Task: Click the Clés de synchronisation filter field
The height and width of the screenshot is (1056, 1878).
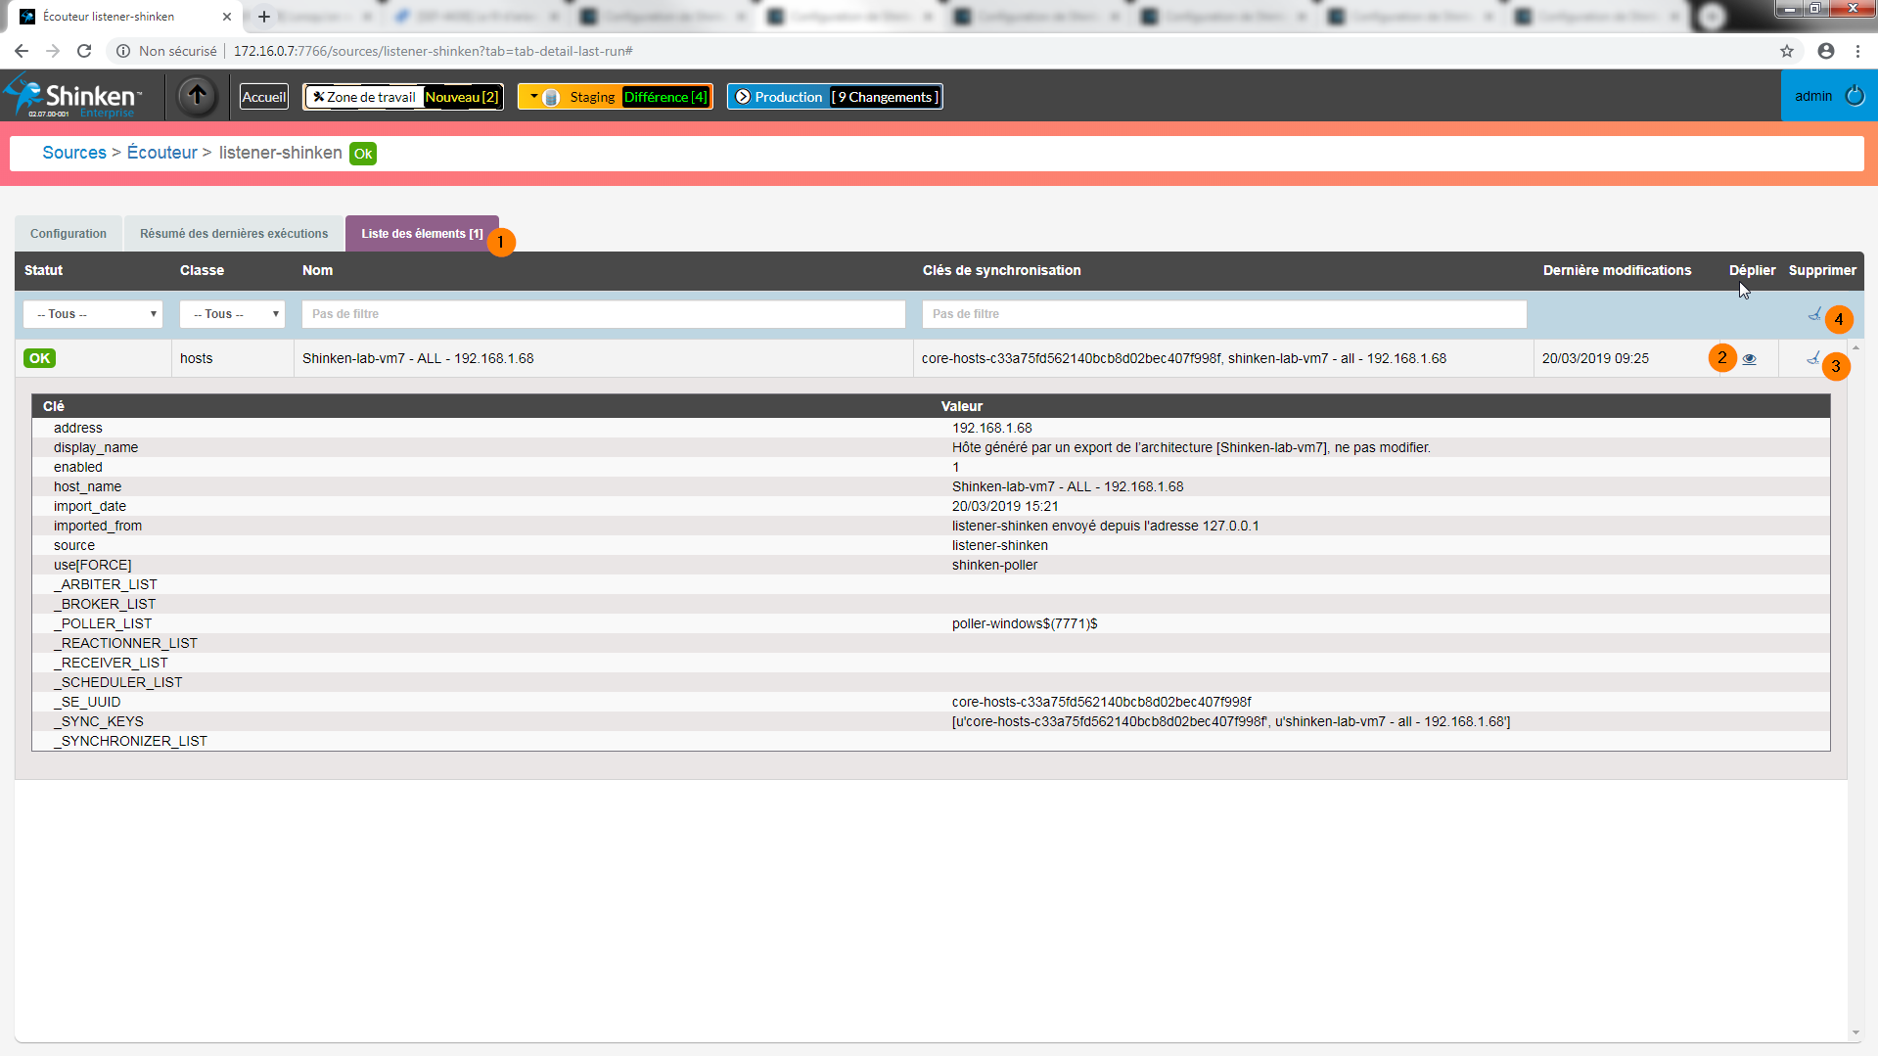Action: 1223,314
